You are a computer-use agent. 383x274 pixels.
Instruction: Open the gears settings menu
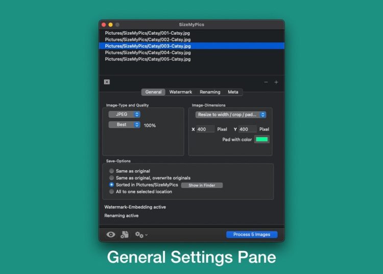141,235
